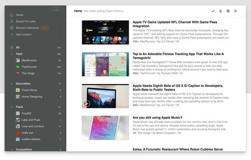This screenshot has width=251, height=160.
Task: Open the molly yeh feed
Action: (28, 133)
